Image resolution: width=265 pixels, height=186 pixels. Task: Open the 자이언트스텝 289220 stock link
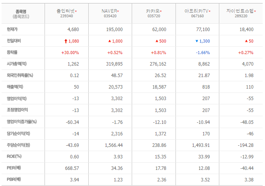click(241, 13)
